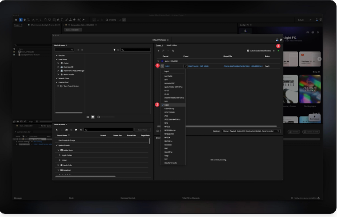
Task: Start the queue with the green play button
Action: (x=278, y=51)
